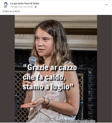Click the globe public-audience icon
The width and height of the screenshot is (112, 123).
point(36,7)
